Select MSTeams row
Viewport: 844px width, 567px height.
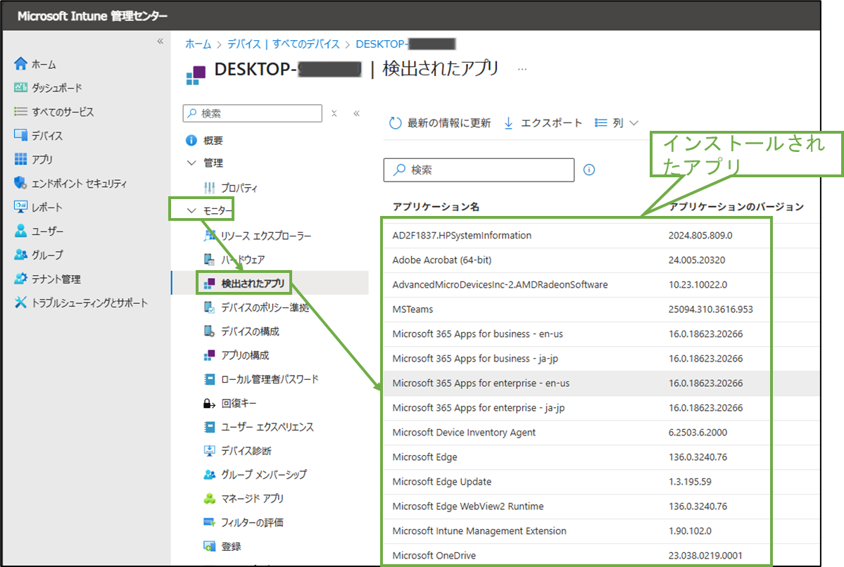(601, 310)
